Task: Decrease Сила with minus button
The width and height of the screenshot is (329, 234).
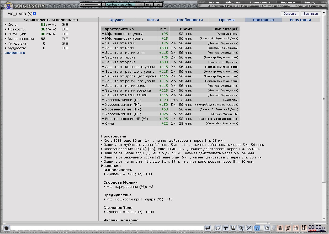Action: (x=63, y=25)
